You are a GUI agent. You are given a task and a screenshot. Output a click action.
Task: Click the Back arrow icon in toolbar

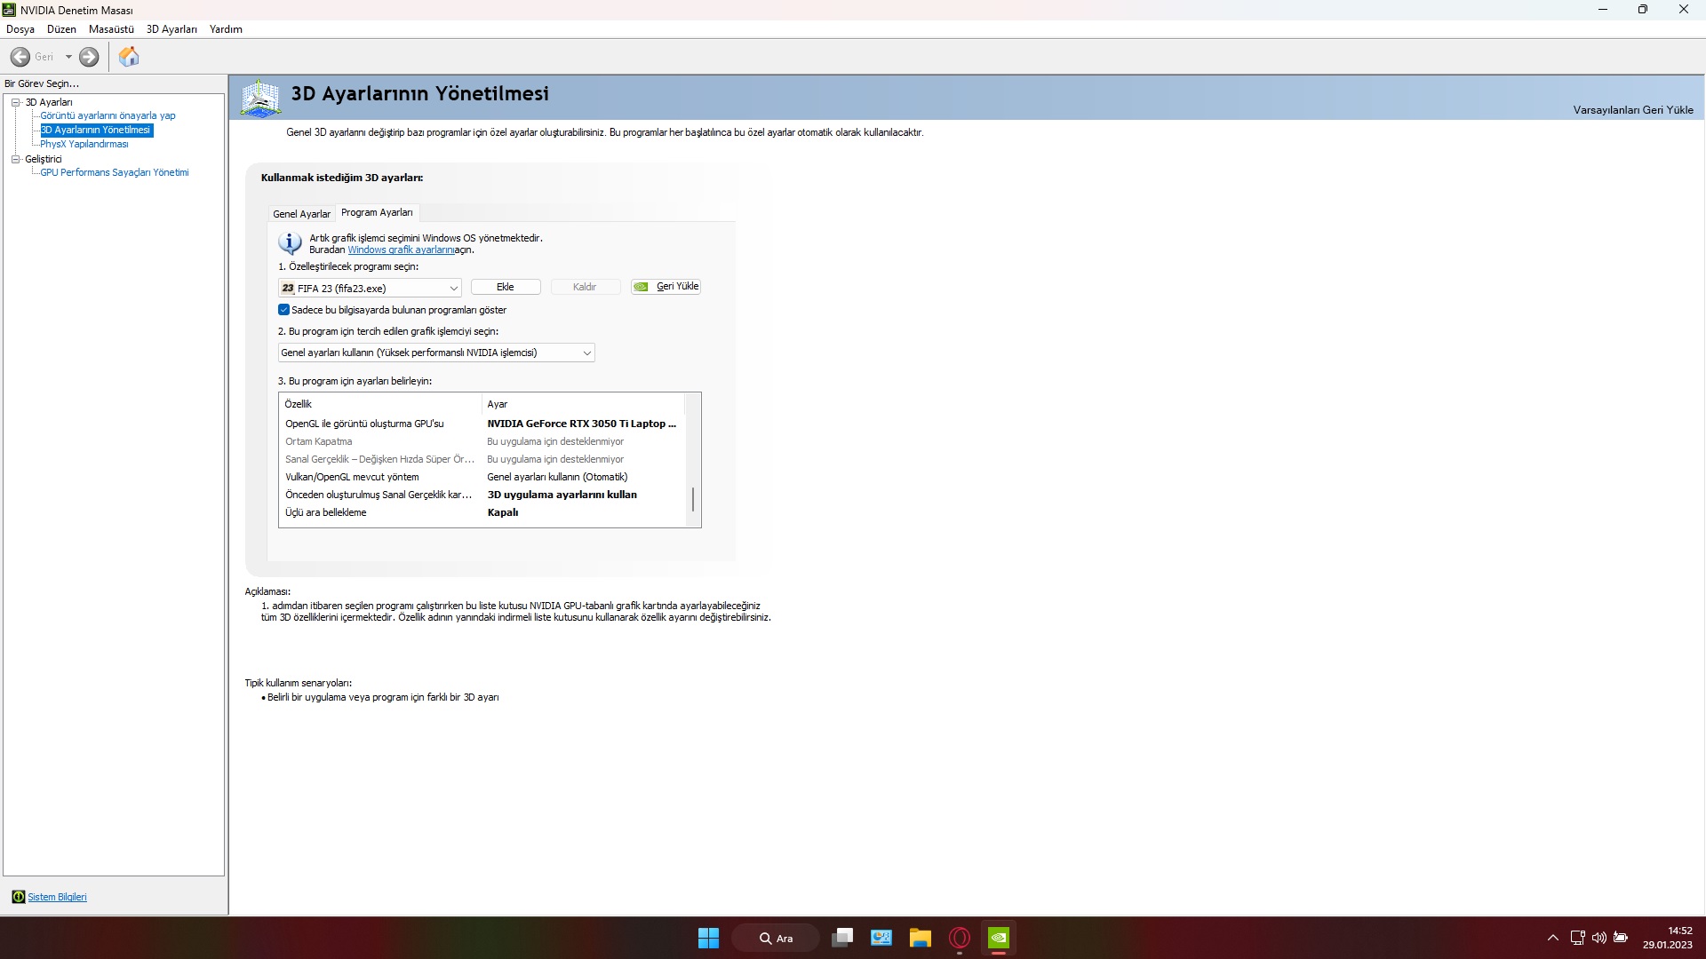[x=20, y=57]
